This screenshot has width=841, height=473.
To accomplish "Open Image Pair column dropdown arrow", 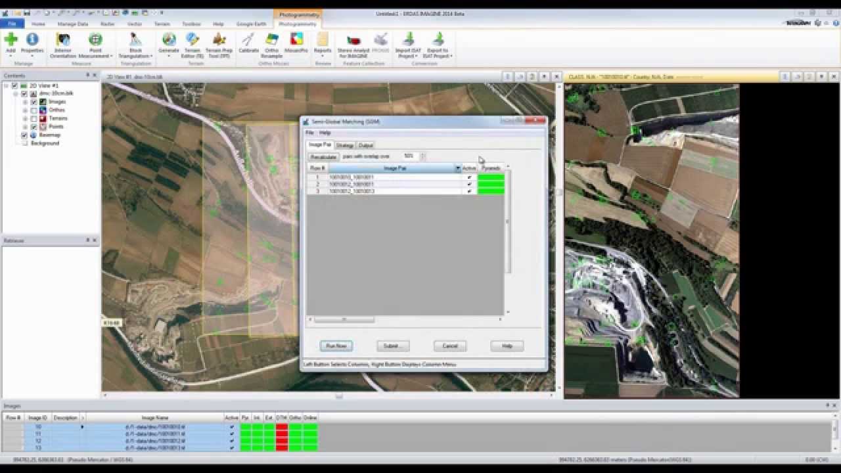I will [x=458, y=169].
